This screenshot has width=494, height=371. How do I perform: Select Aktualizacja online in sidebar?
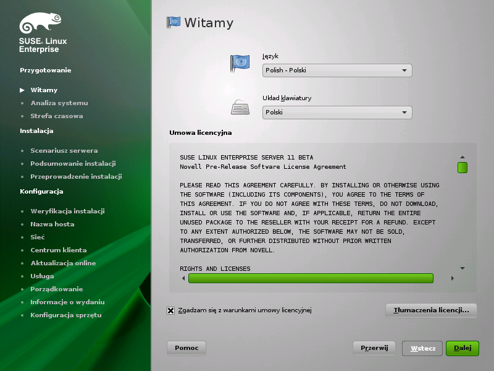(x=63, y=263)
